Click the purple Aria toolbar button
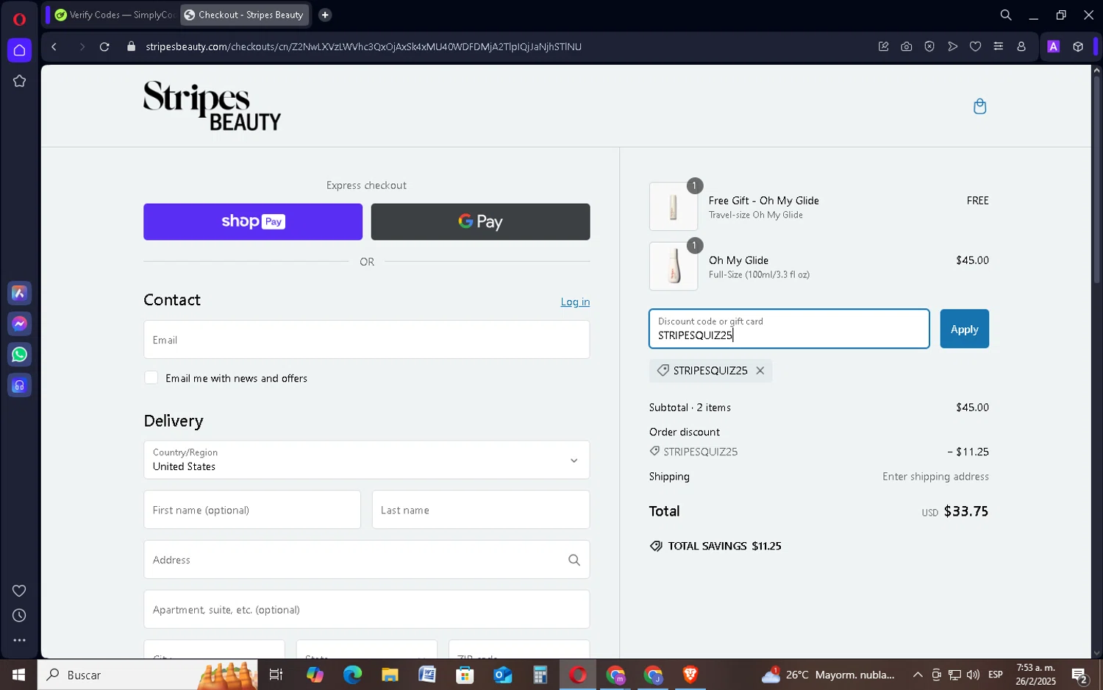 (1054, 46)
